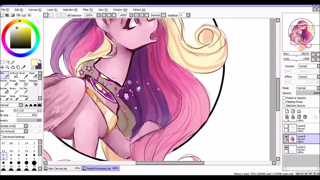Swap foreground and background colors
320x180 pixels.
pyautogui.click(x=40, y=61)
